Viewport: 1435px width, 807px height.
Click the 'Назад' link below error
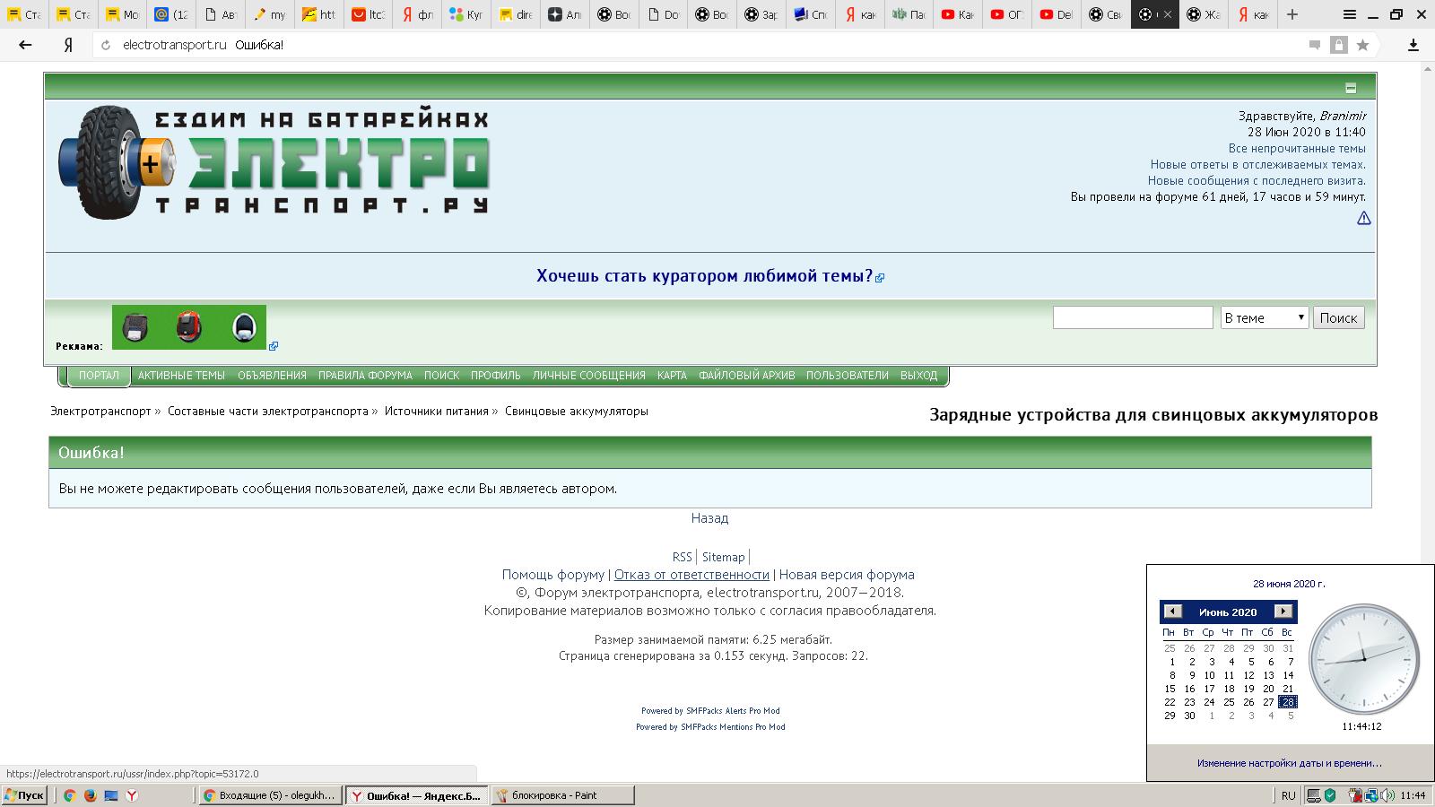pos(709,518)
